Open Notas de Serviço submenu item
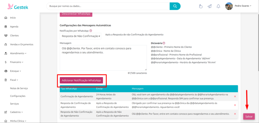259x123 pixels. pyautogui.click(x=19, y=88)
